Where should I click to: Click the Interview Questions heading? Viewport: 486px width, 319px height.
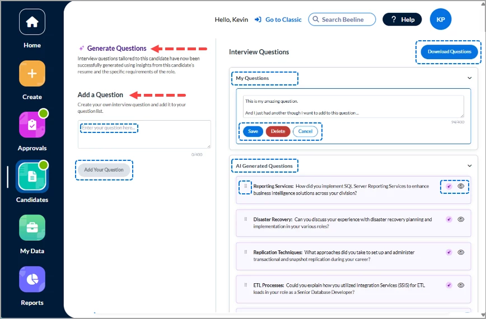coord(259,52)
